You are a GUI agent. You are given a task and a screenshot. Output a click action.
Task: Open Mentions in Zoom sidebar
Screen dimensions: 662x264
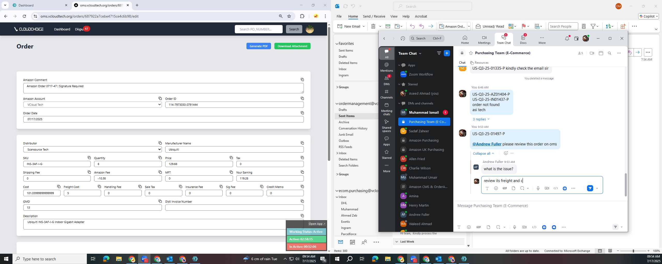(x=387, y=67)
